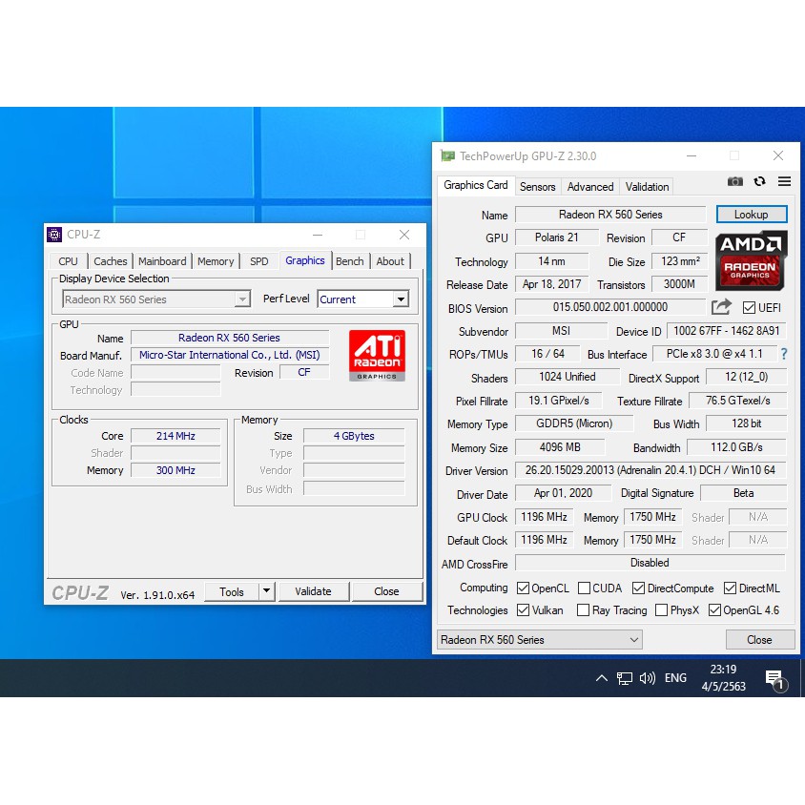Click the taskbar volume speaker icon
805x805 pixels.
tap(648, 678)
